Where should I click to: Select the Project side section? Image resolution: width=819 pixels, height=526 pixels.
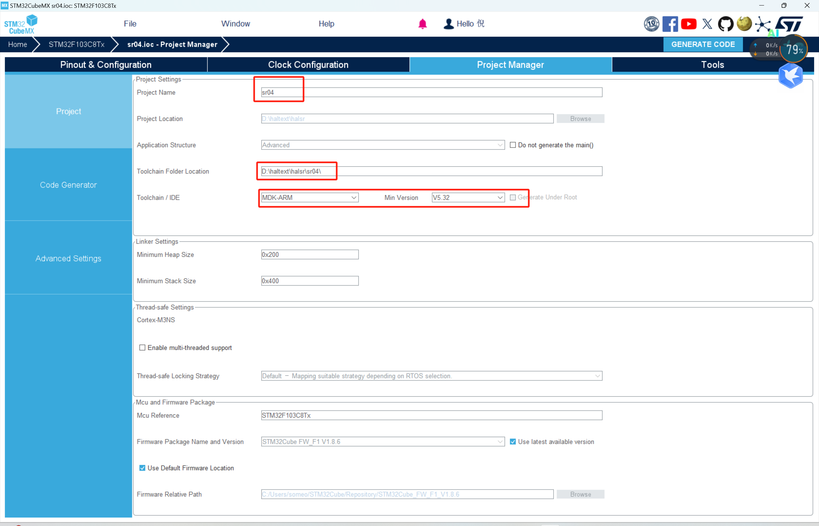[68, 111]
